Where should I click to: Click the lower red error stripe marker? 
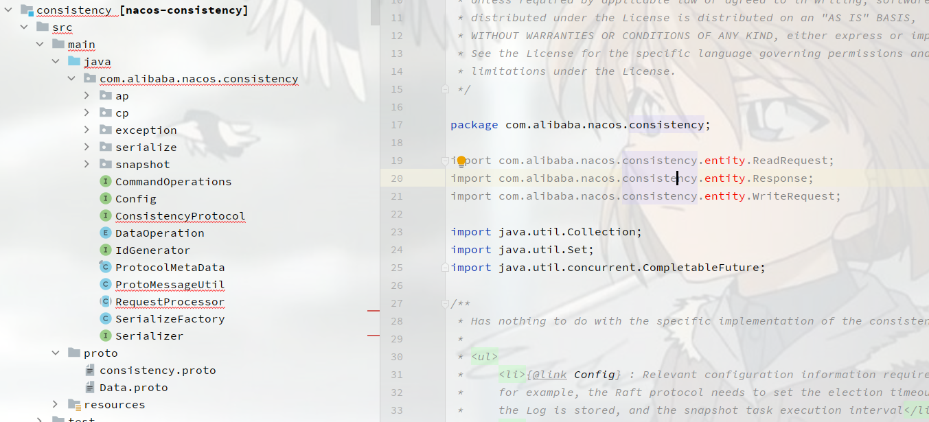pos(374,336)
